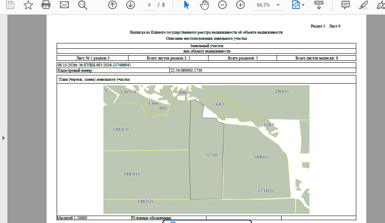Click the 'Всего листов выписки: 8' cell

[316, 58]
